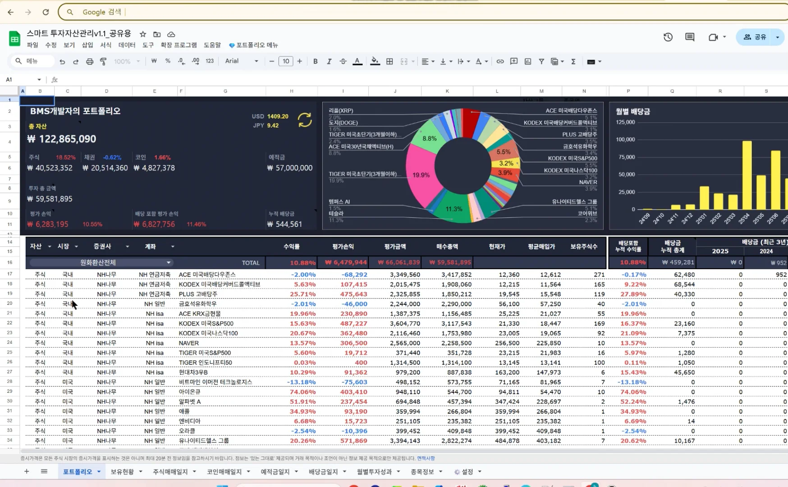This screenshot has width=788, height=487.
Task: Click the yellow exchange rate refresh icon
Action: coord(305,120)
